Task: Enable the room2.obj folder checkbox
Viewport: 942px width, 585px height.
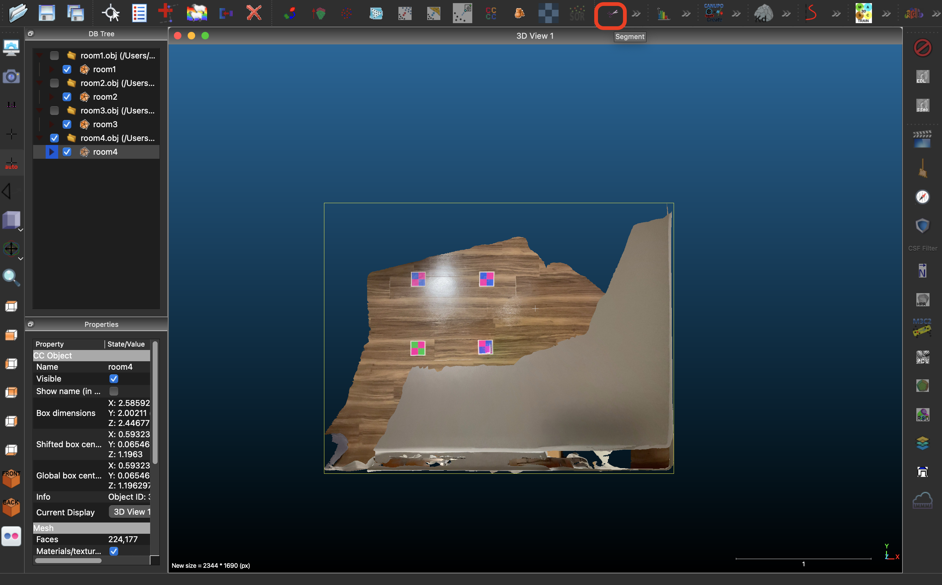Action: click(x=54, y=83)
